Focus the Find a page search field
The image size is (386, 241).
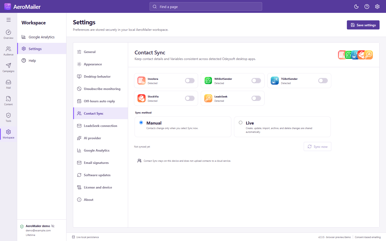pyautogui.click(x=206, y=6)
